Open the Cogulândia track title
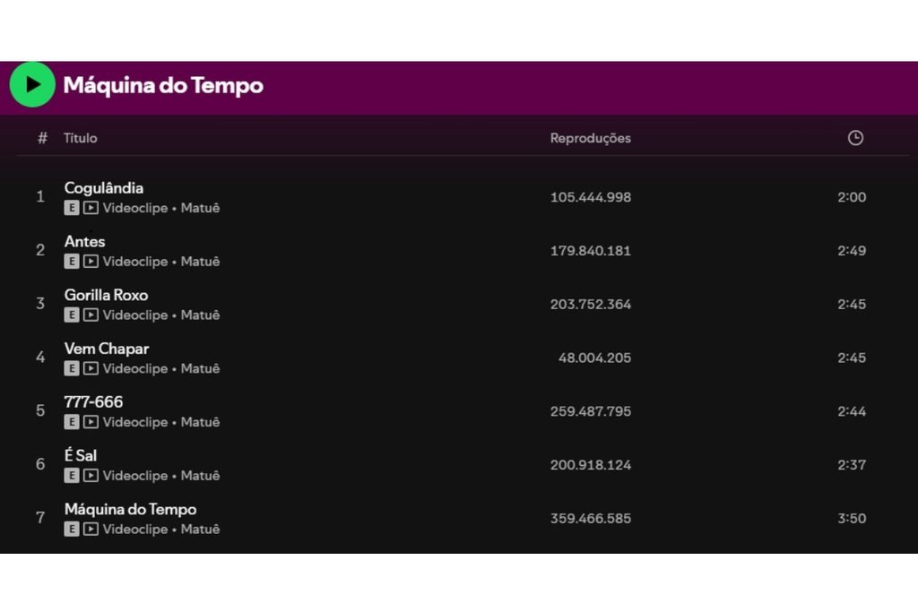Viewport: 918px width, 612px height. pos(104,188)
